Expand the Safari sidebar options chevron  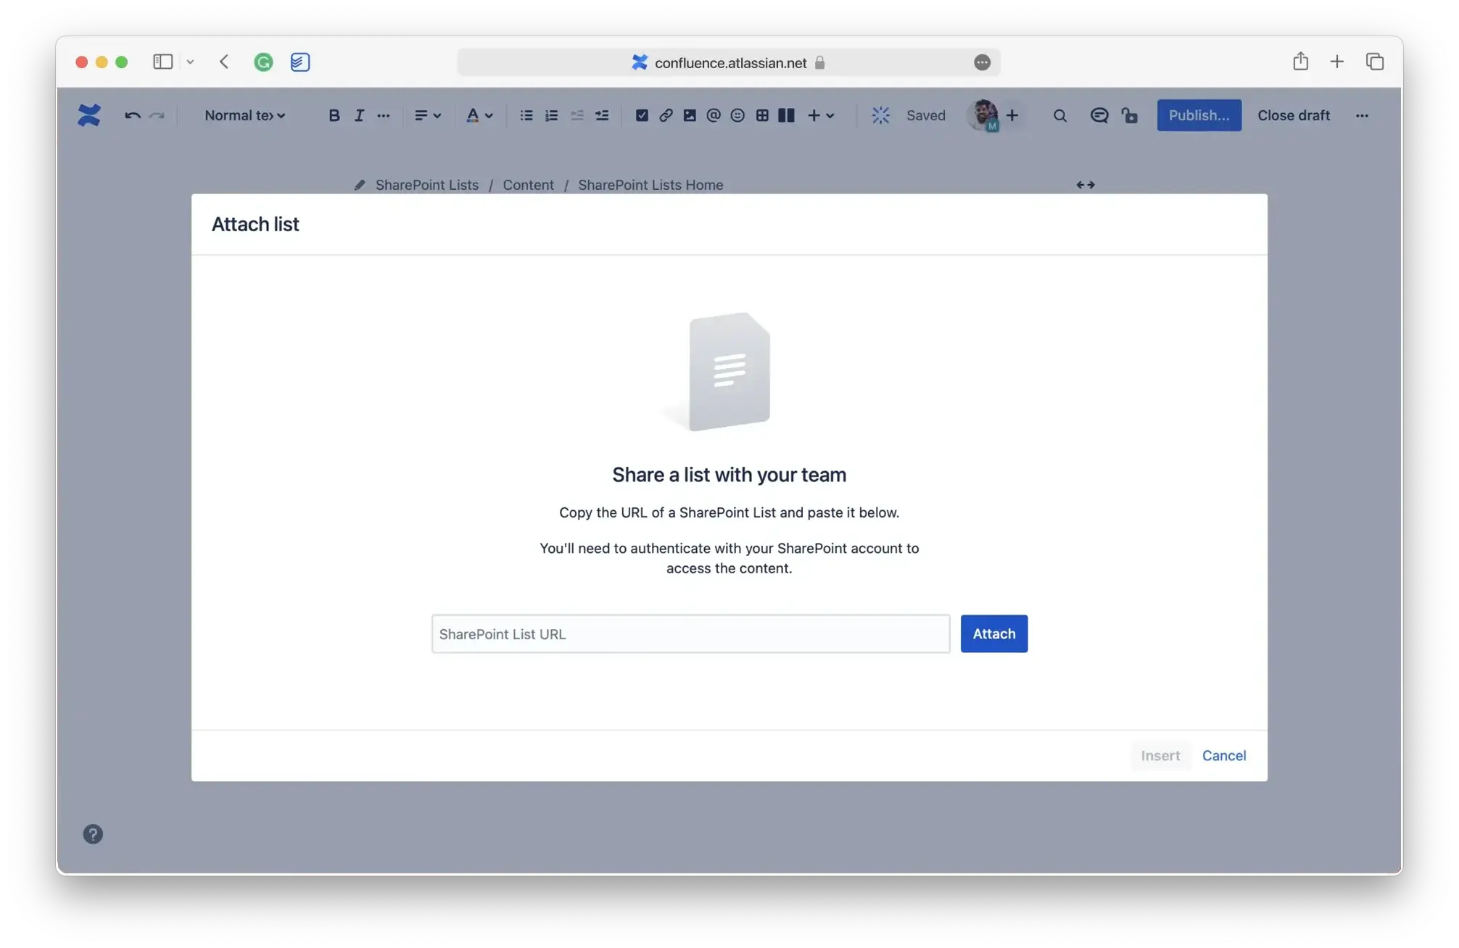pos(190,62)
